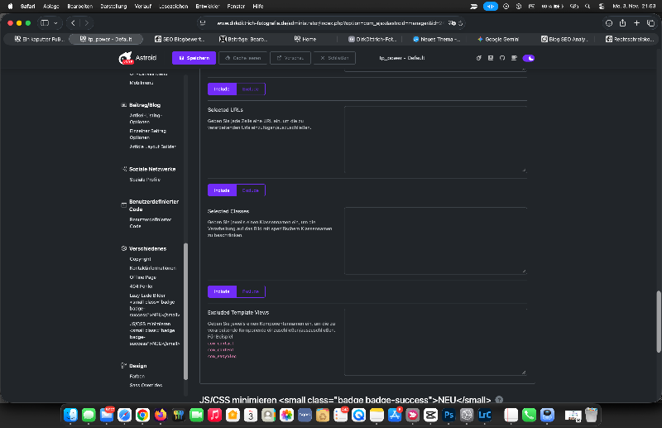Click the purple Speichern button

[194, 58]
